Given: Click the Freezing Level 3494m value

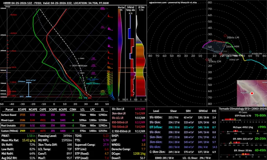Looking at the screenshot, I should pyautogui.click(x=67, y=136).
